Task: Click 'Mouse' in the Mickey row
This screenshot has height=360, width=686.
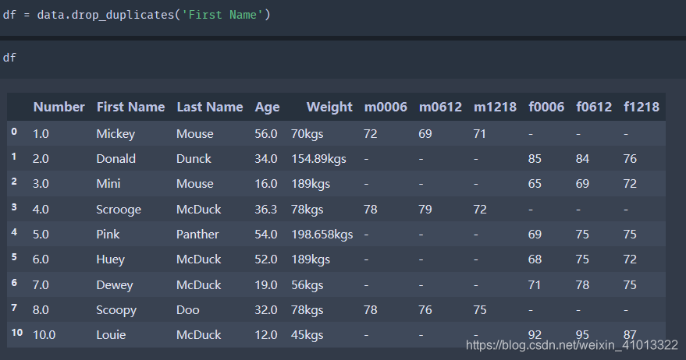Action: pos(194,134)
